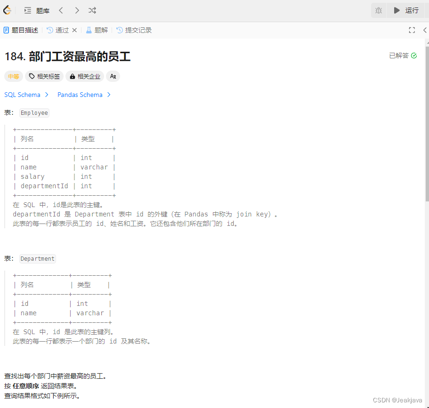Open the debugger using the bug icon
This screenshot has height=408, width=429.
click(x=378, y=10)
